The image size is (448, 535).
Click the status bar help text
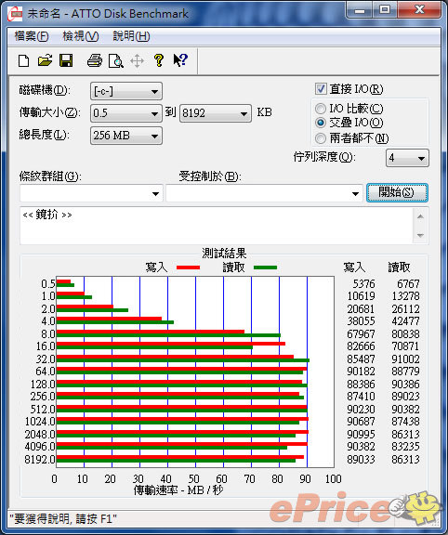(63, 519)
